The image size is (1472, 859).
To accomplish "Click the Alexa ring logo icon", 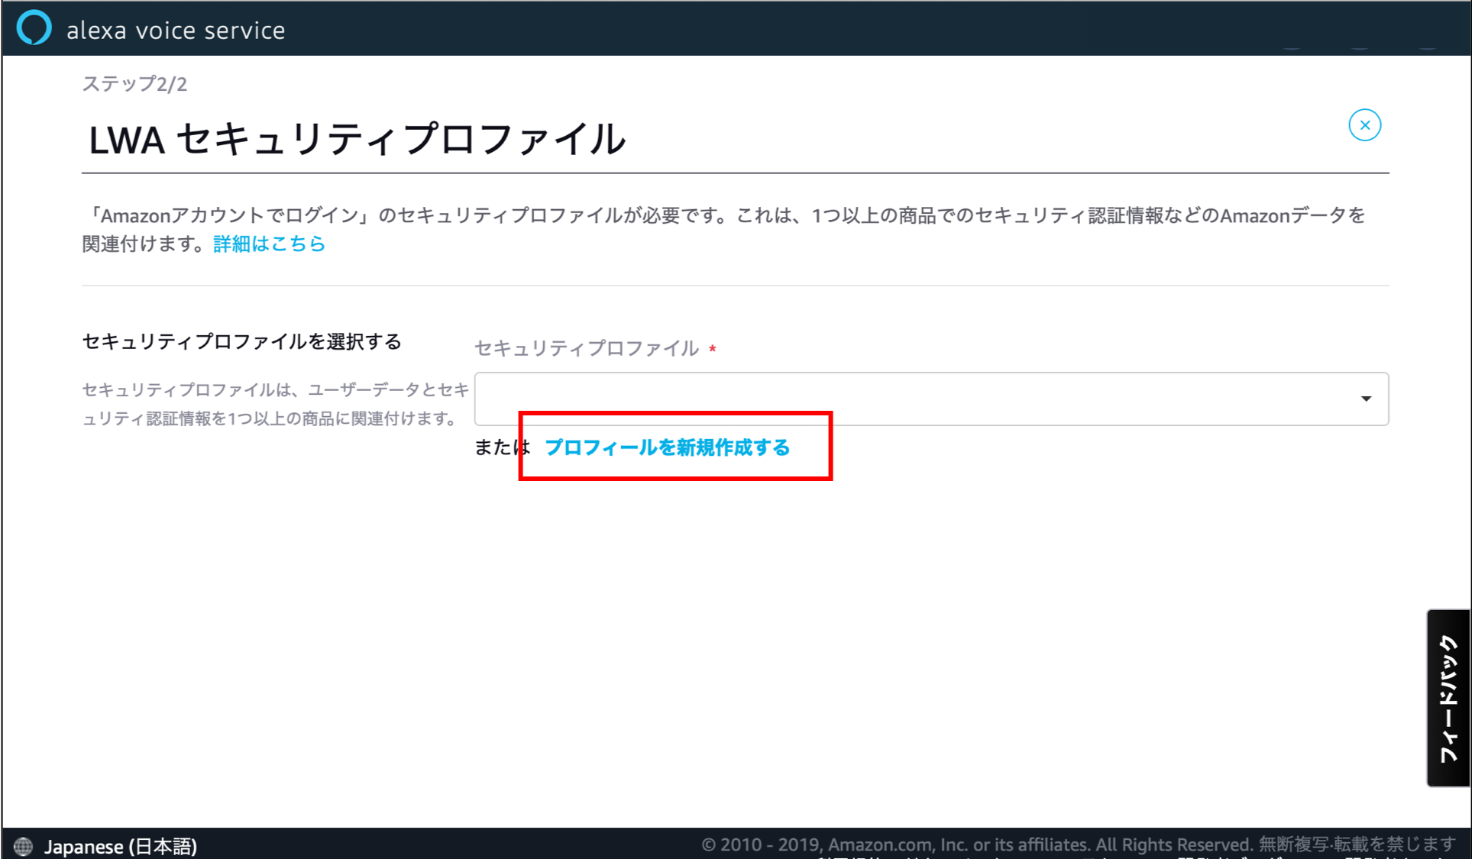I will coord(34,28).
